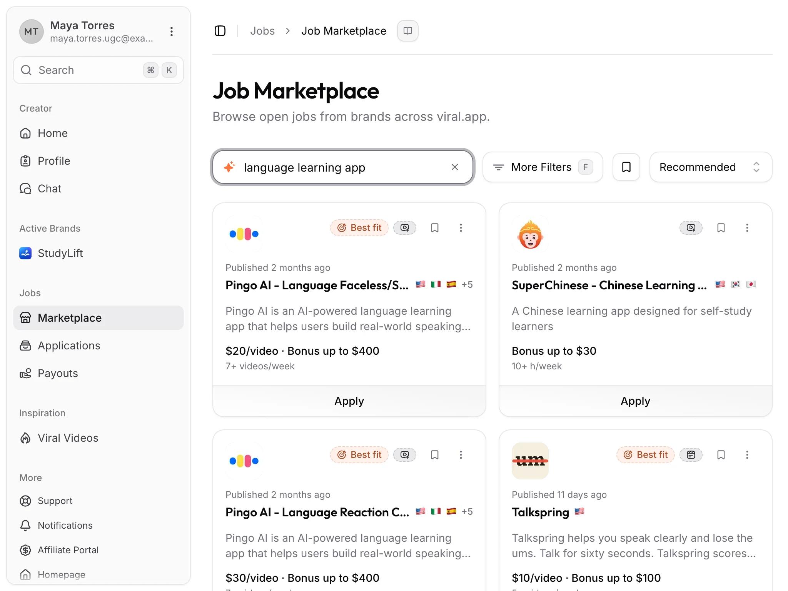Open More Filters panel
This screenshot has width=788, height=591.
pyautogui.click(x=543, y=167)
